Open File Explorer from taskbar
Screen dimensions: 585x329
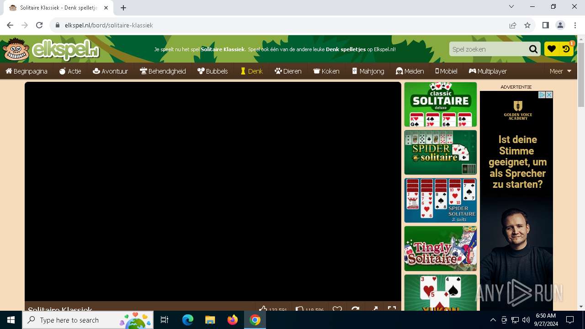(210, 320)
